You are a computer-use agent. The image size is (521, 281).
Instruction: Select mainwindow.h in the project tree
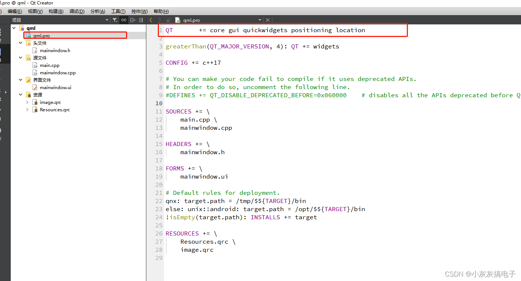[x=55, y=51]
